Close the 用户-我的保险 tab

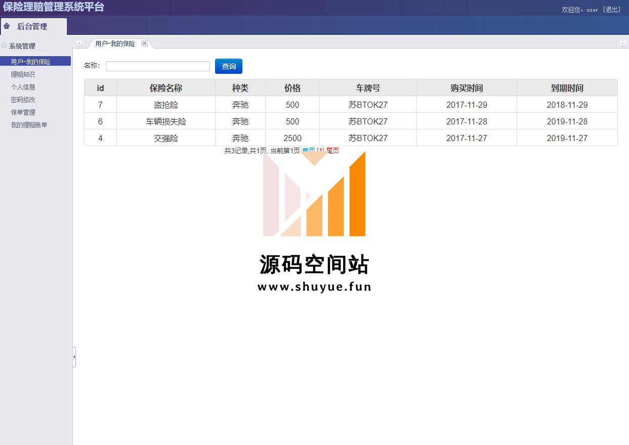(x=144, y=43)
